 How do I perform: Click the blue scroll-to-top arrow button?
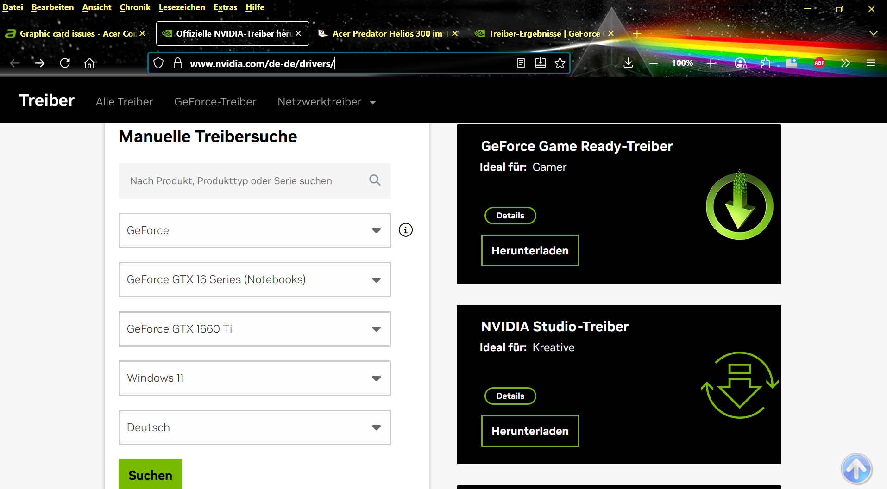click(856, 469)
